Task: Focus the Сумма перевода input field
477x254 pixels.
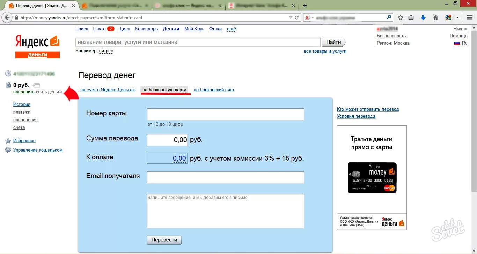Action: pyautogui.click(x=167, y=140)
